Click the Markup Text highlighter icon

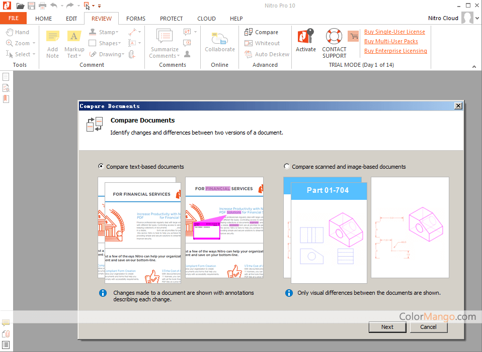(x=74, y=36)
